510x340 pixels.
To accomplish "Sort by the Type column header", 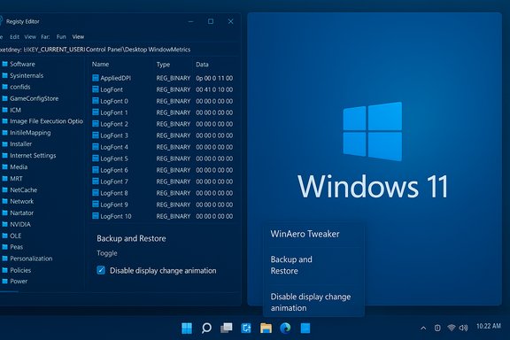I will [x=163, y=65].
